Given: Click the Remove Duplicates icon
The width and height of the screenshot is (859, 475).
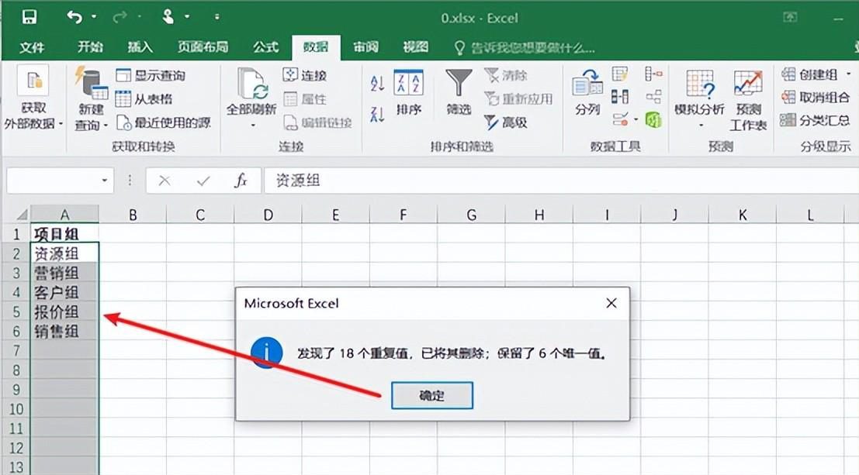Looking at the screenshot, I should (x=619, y=97).
